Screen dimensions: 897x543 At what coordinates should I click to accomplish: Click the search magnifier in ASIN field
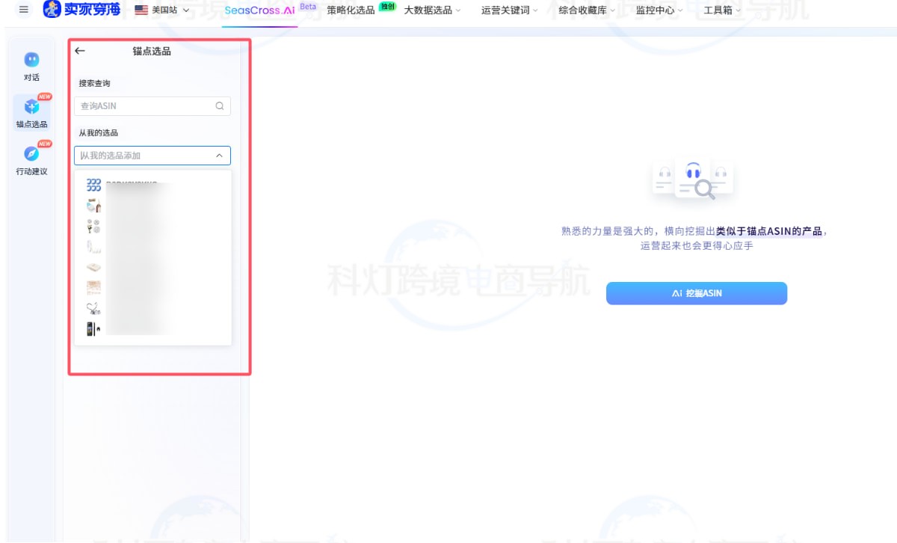point(220,106)
